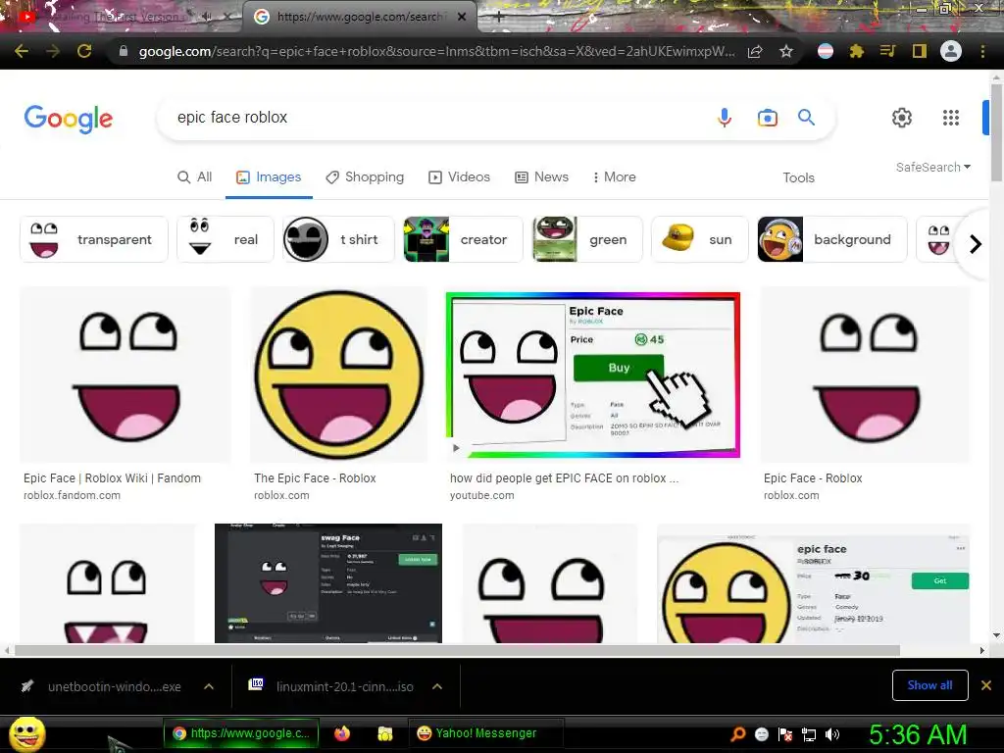1004x753 pixels.
Task: Open the Epic Face Buy video thumbnail
Action: point(593,375)
